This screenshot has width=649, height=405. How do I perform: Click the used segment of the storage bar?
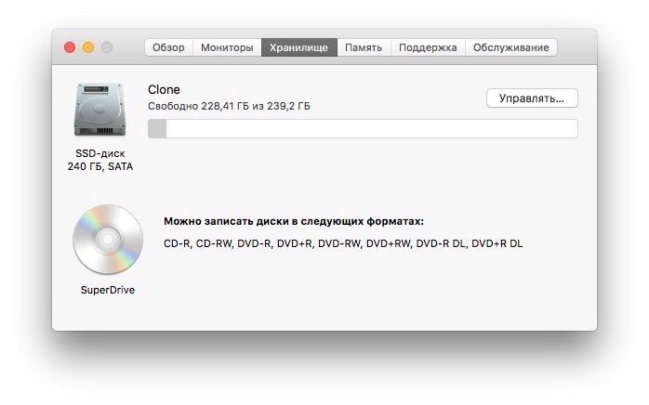(x=157, y=129)
